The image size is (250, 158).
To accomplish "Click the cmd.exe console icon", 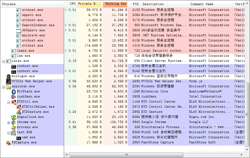I will pos(19,138).
